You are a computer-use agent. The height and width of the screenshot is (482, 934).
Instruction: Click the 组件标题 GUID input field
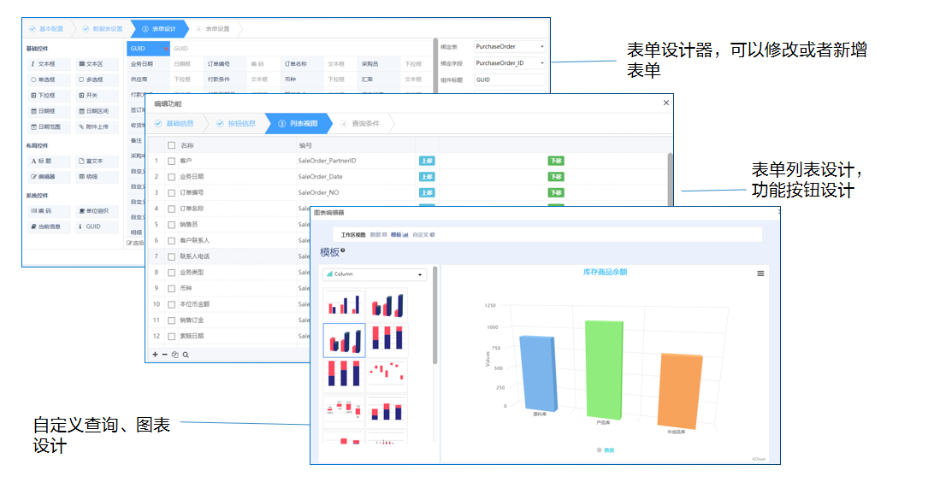(x=510, y=79)
